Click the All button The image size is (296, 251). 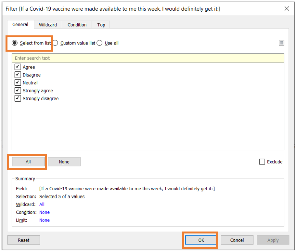pyautogui.click(x=28, y=162)
